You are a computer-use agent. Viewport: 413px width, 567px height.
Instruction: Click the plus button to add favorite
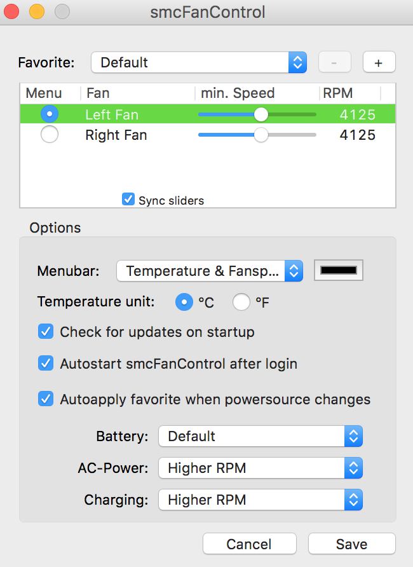[x=379, y=62]
